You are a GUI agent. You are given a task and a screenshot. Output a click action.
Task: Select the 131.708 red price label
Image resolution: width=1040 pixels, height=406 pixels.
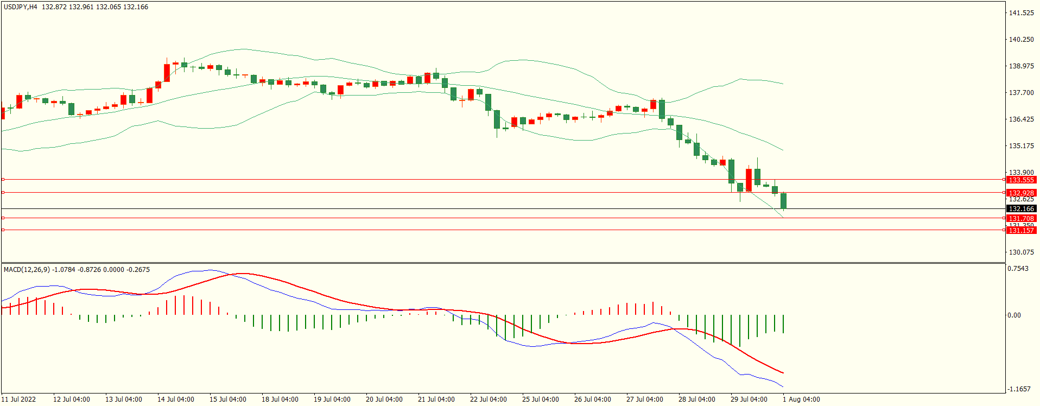coord(1021,218)
